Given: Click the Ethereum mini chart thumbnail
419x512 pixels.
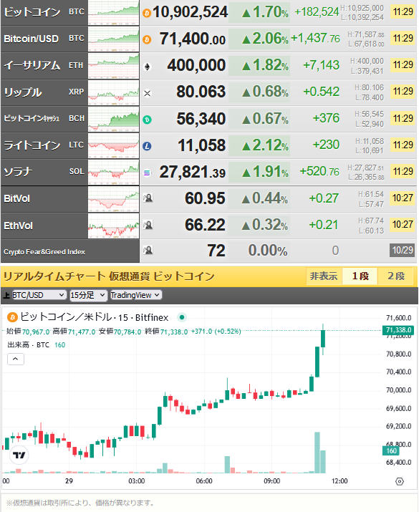Looking at the screenshot, I should [x=114, y=66].
